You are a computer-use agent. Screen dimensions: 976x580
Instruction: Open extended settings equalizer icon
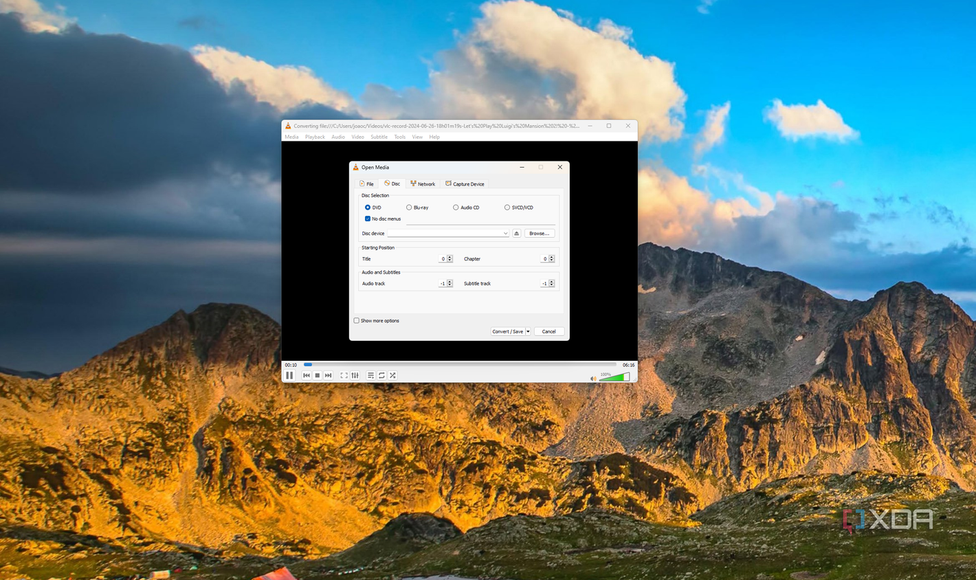click(355, 375)
